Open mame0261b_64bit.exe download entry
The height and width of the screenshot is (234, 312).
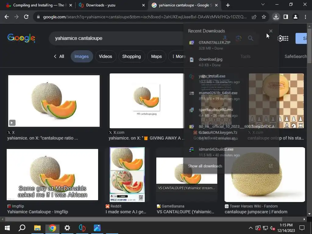click(231, 95)
